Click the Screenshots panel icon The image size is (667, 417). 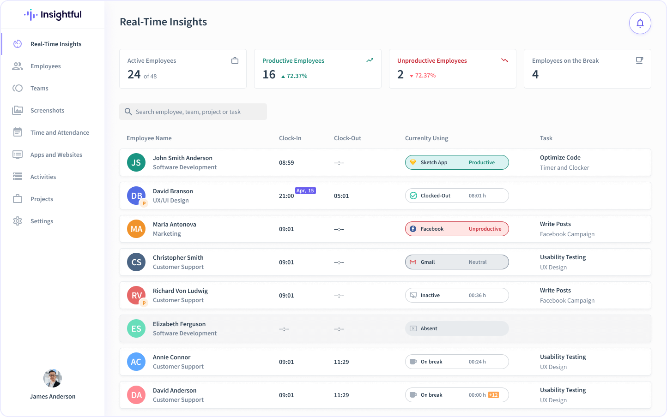pyautogui.click(x=17, y=110)
